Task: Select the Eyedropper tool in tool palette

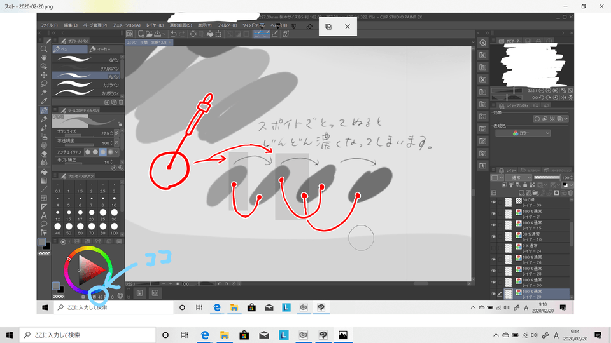Action: [44, 101]
